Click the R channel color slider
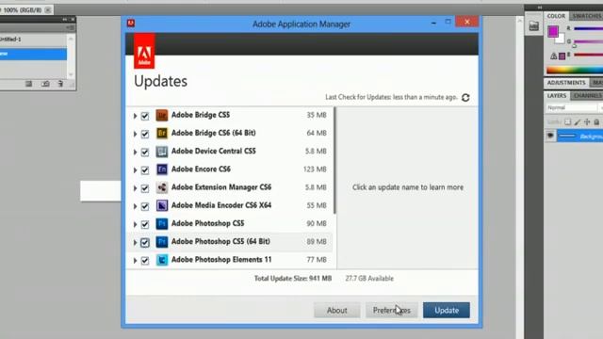603x339 pixels. coord(588,28)
